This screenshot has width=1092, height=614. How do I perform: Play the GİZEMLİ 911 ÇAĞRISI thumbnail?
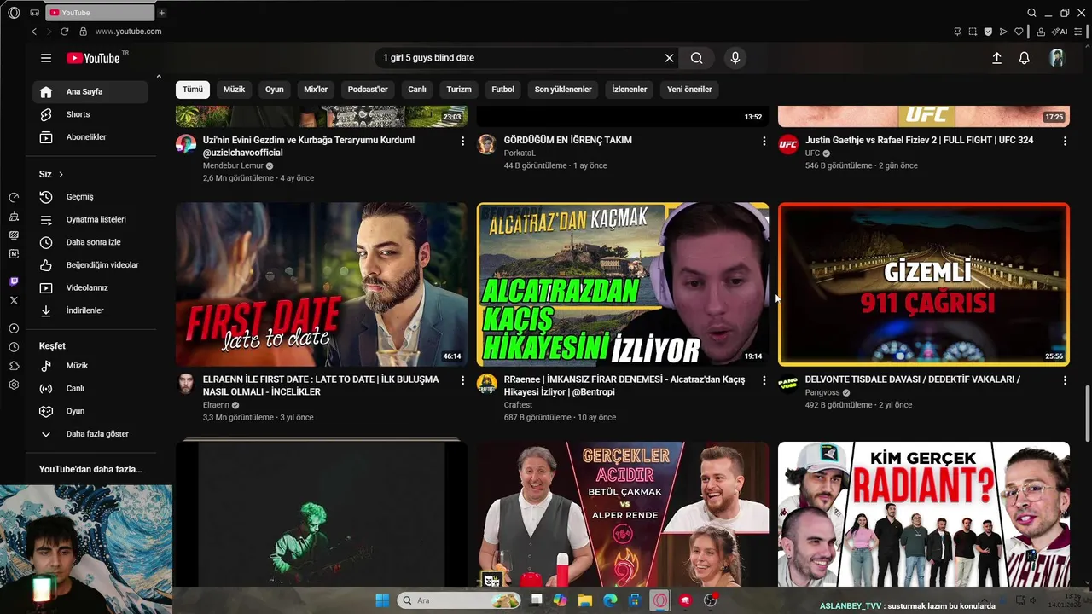(924, 284)
